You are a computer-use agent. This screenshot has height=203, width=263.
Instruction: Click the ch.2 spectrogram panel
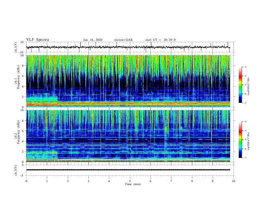tap(128, 136)
